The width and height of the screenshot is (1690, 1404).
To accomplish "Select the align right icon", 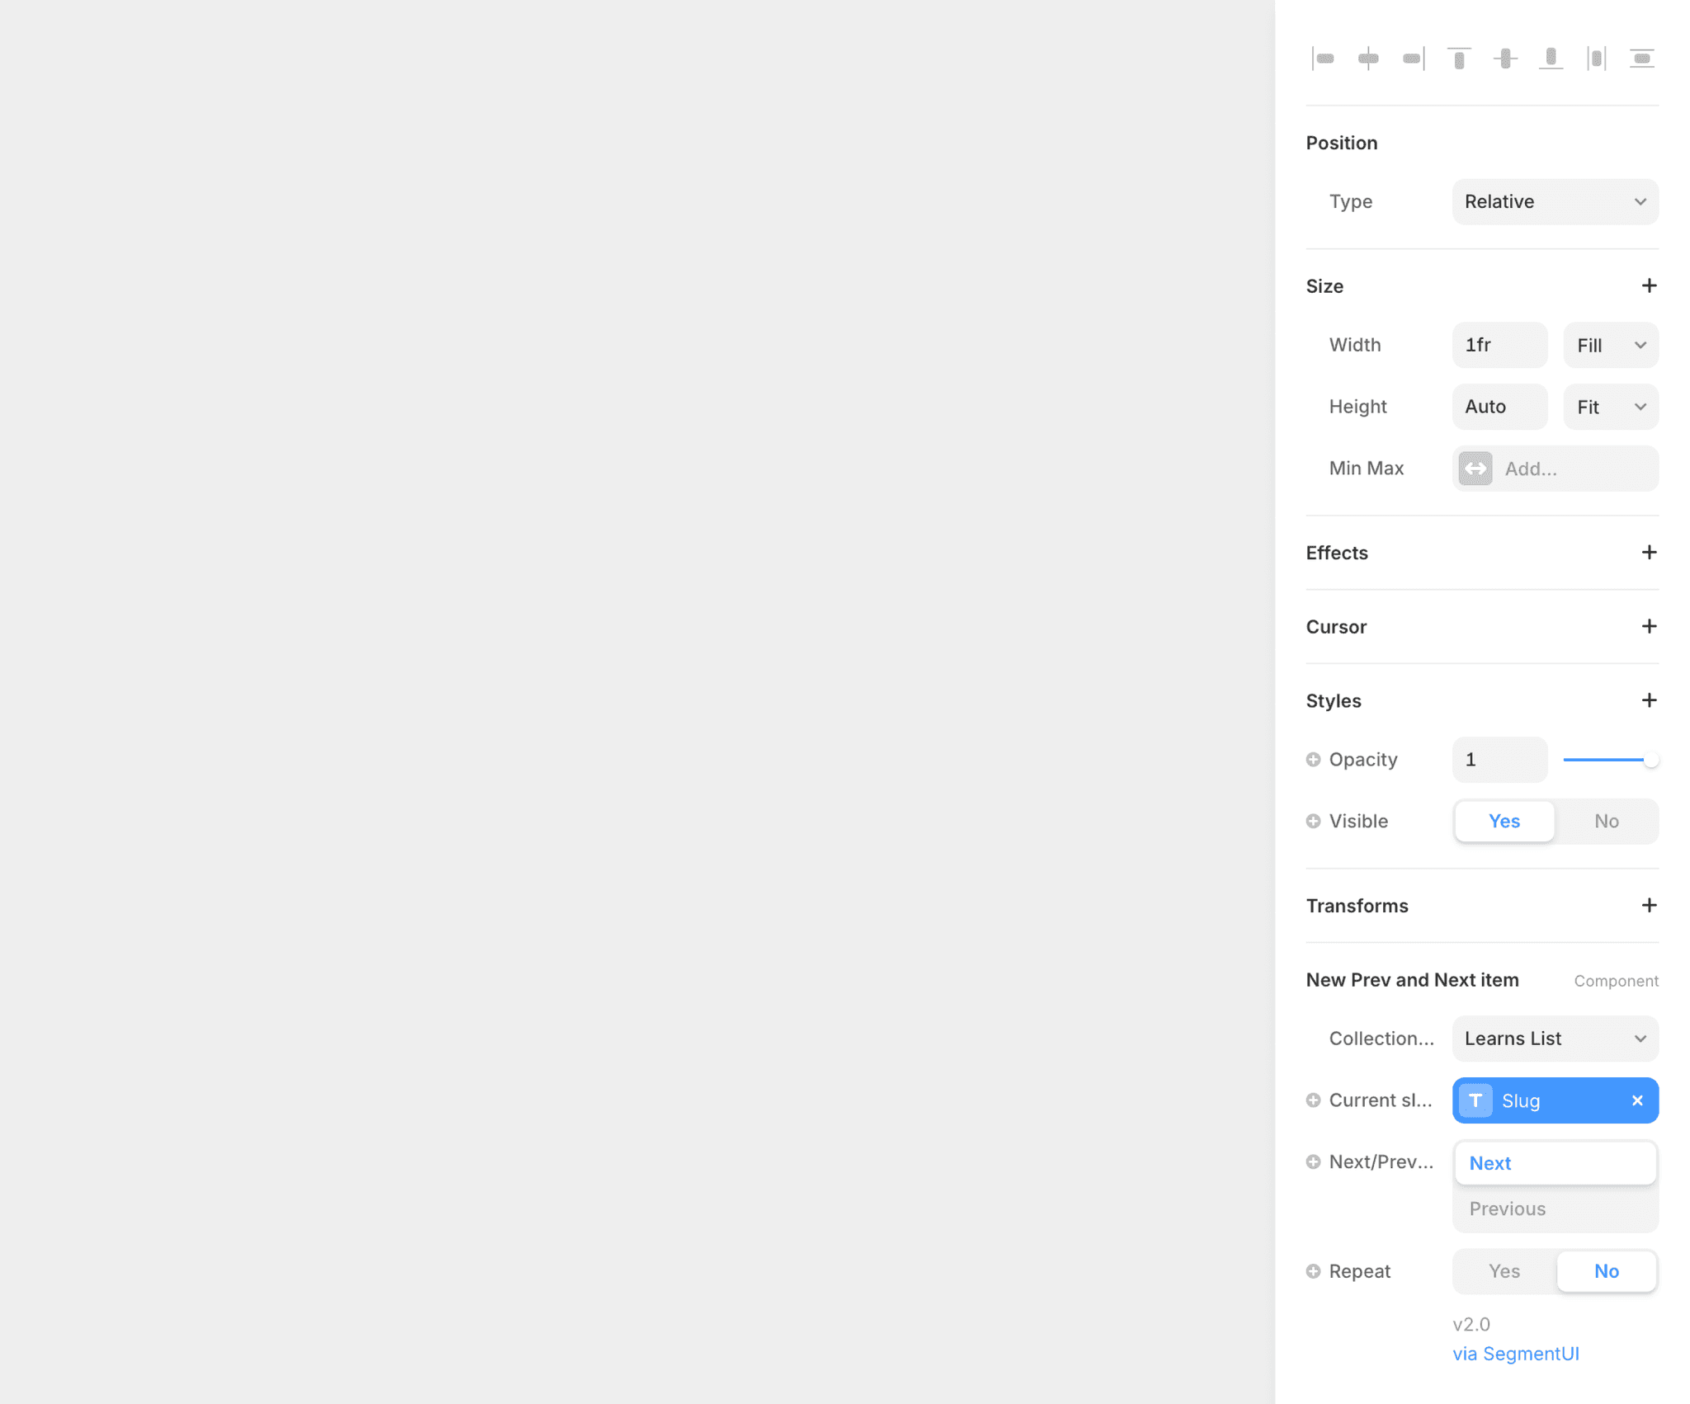I will [x=1413, y=58].
